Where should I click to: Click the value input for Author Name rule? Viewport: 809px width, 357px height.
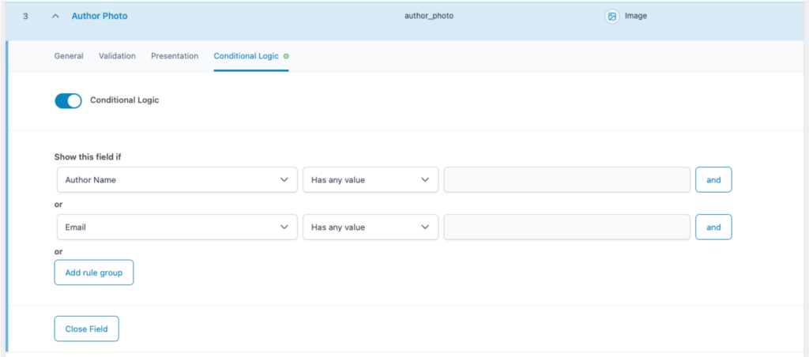[566, 179]
